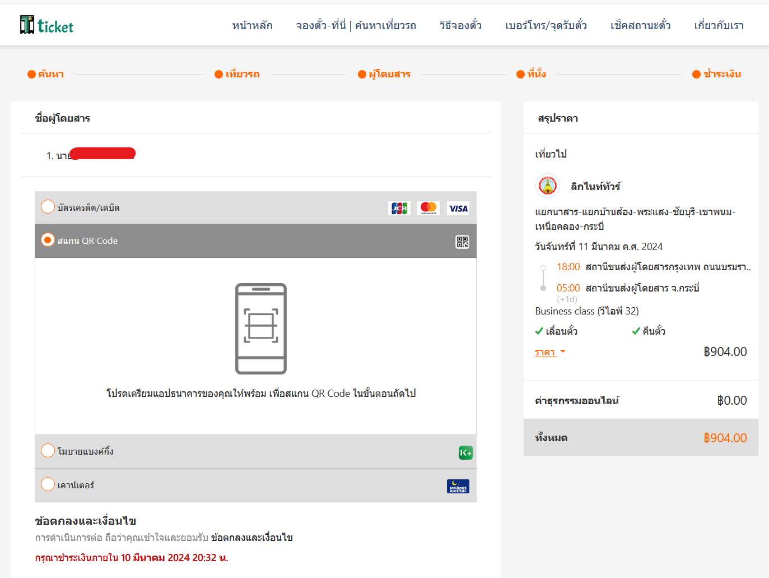769x578 pixels.
Task: Go back to the ที่นั่ง step
Action: point(531,74)
